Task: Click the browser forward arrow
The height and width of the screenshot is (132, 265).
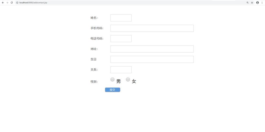Action: coord(7,3)
